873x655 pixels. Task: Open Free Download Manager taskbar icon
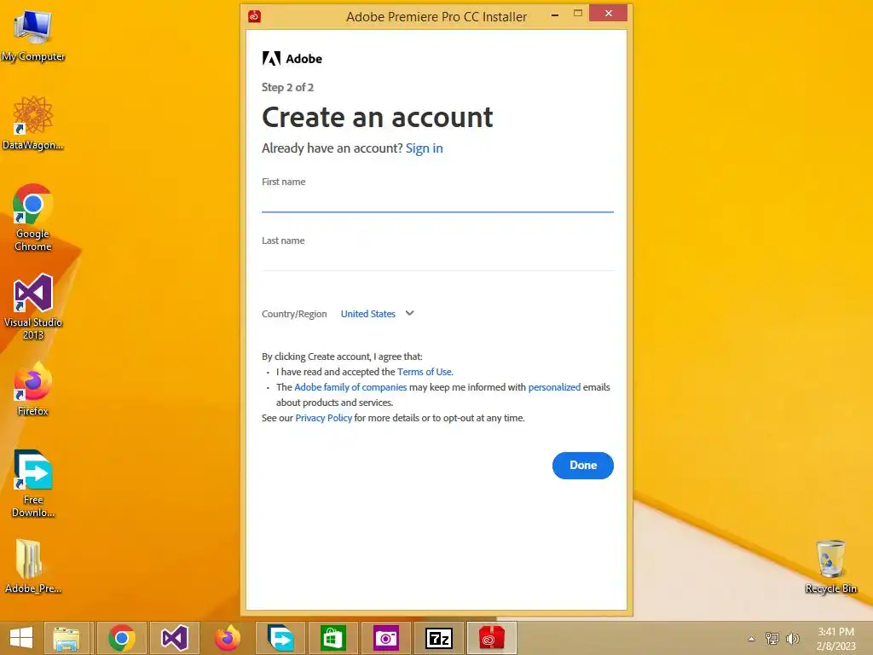[x=280, y=638]
